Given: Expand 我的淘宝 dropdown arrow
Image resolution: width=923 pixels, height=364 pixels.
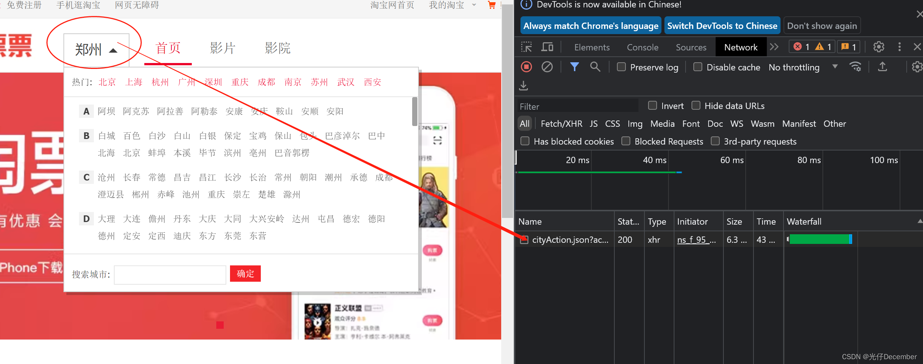Looking at the screenshot, I should 474,5.
